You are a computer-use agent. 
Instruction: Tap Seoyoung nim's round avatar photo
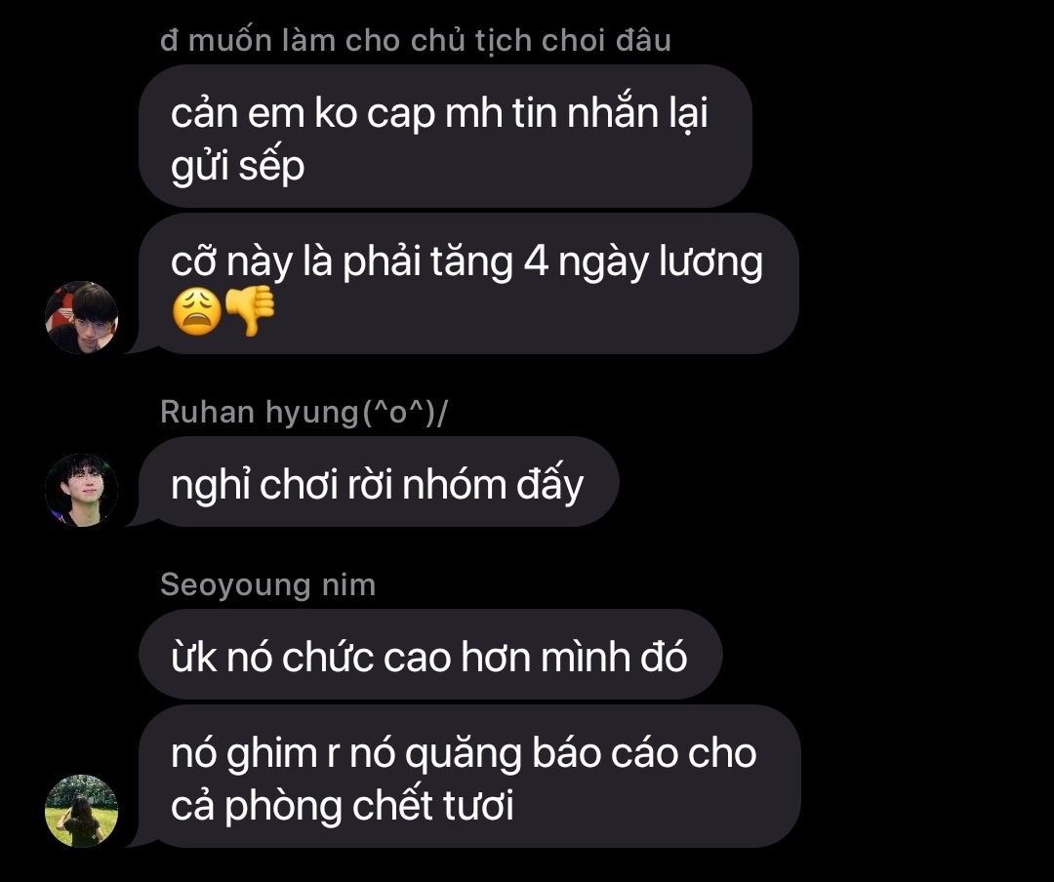(81, 811)
